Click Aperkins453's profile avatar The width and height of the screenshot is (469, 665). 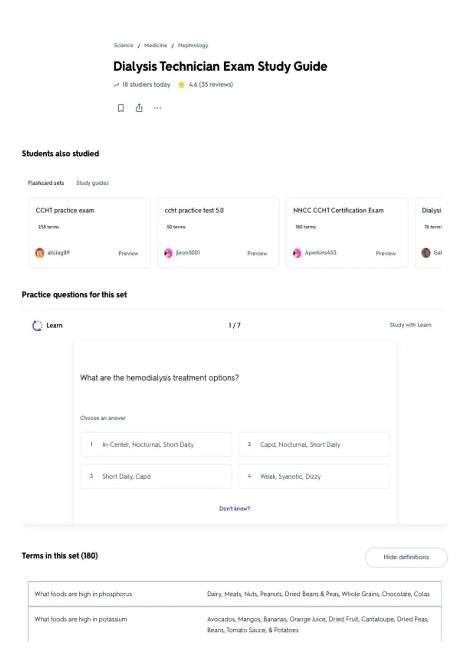[297, 253]
